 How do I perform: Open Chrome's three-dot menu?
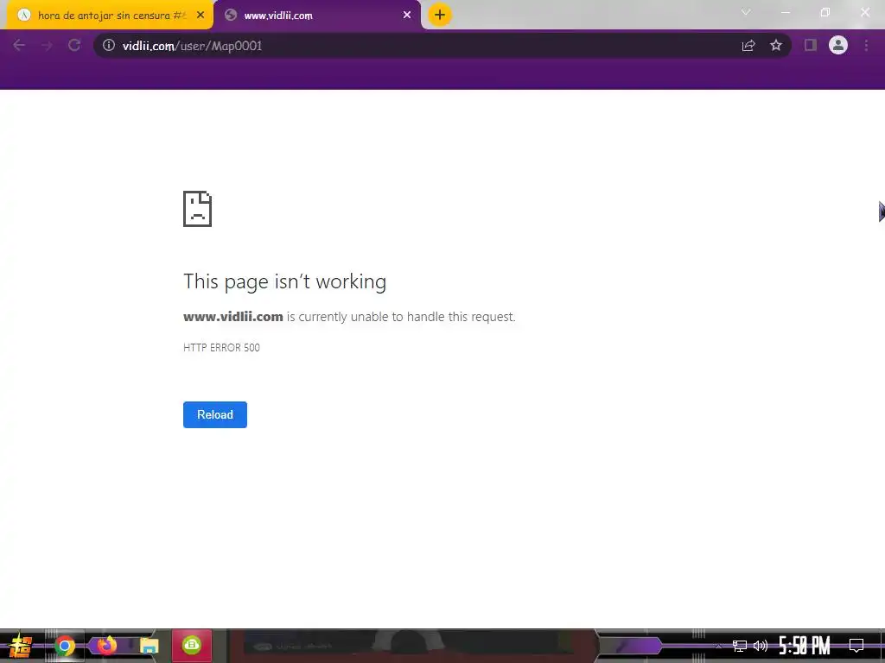866,46
